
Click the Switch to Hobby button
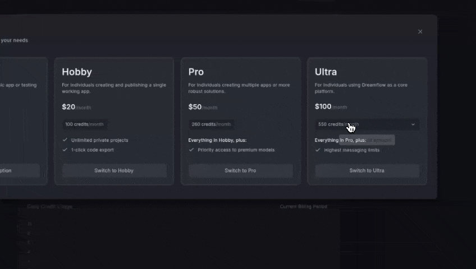coord(114,170)
